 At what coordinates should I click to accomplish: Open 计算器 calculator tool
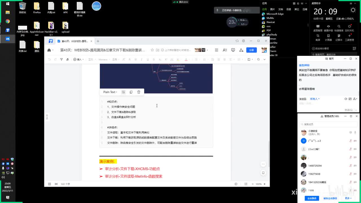tap(328, 37)
